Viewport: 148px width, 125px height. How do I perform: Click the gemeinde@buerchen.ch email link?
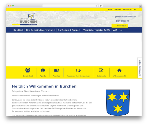(x=126, y=17)
